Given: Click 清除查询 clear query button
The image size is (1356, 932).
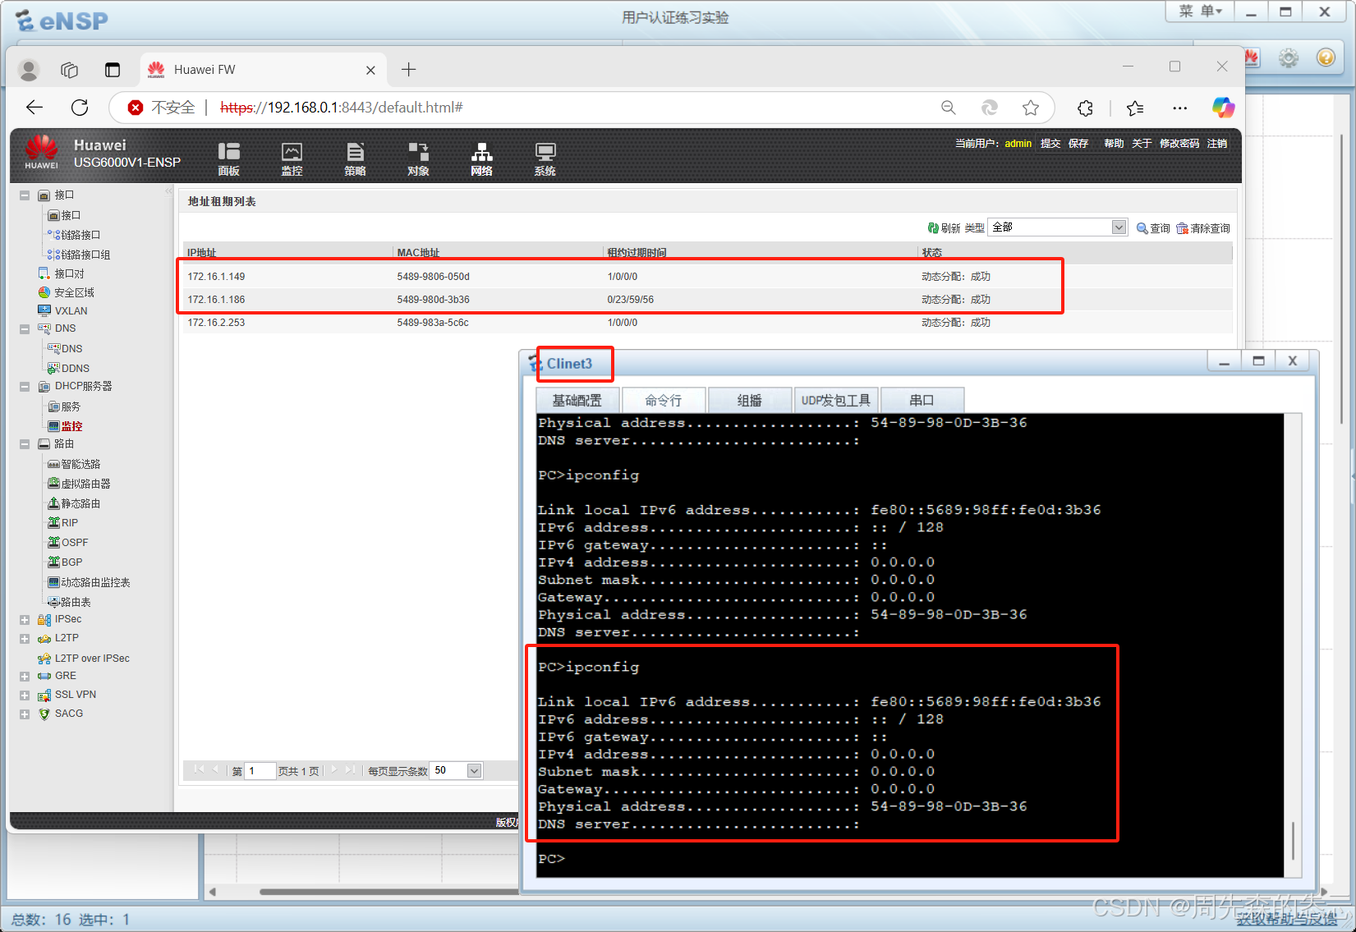Looking at the screenshot, I should tap(1203, 228).
